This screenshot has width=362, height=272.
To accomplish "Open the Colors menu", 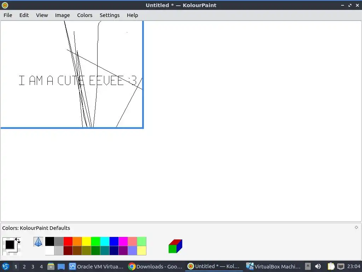I will (x=85, y=15).
